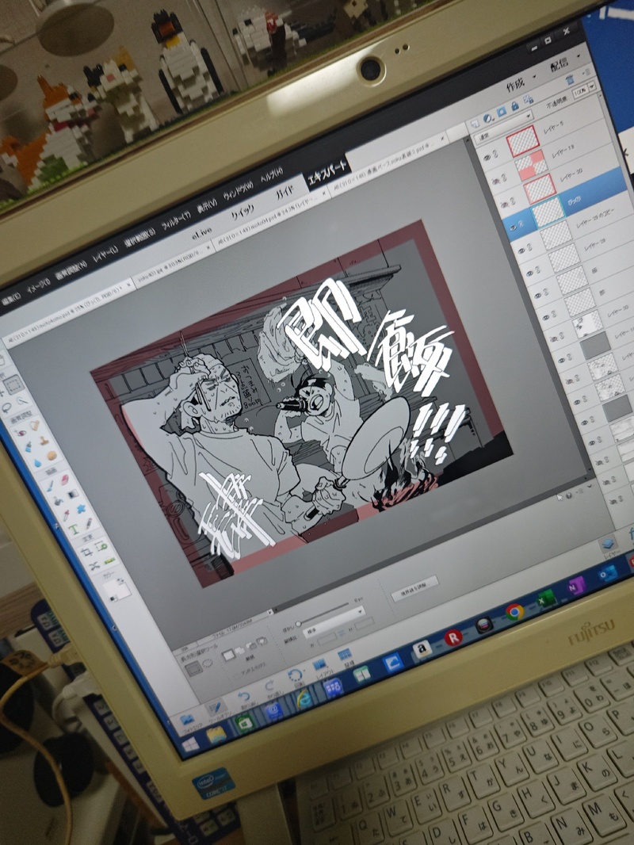
Task: Toggle visibility of the highlighted selected layer
Action: click(513, 227)
